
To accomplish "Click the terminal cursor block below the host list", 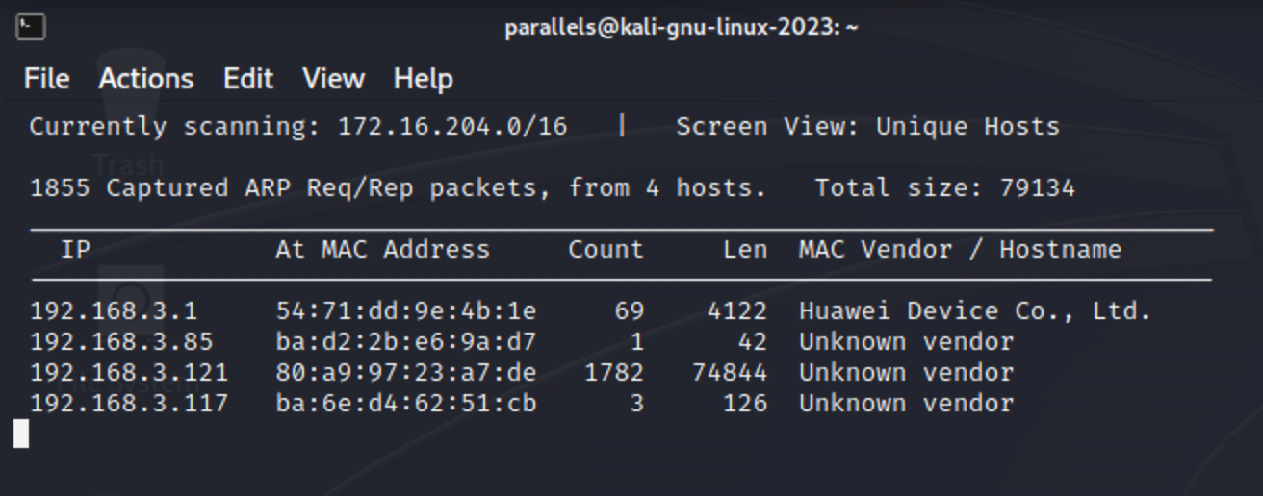I will point(21,434).
